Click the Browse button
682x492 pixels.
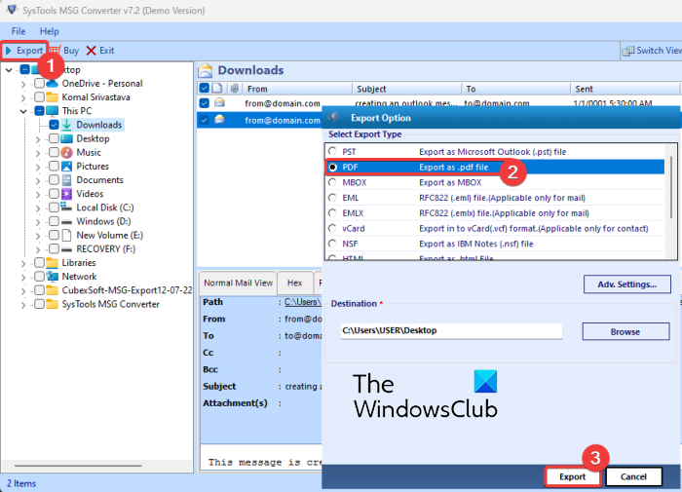point(625,332)
